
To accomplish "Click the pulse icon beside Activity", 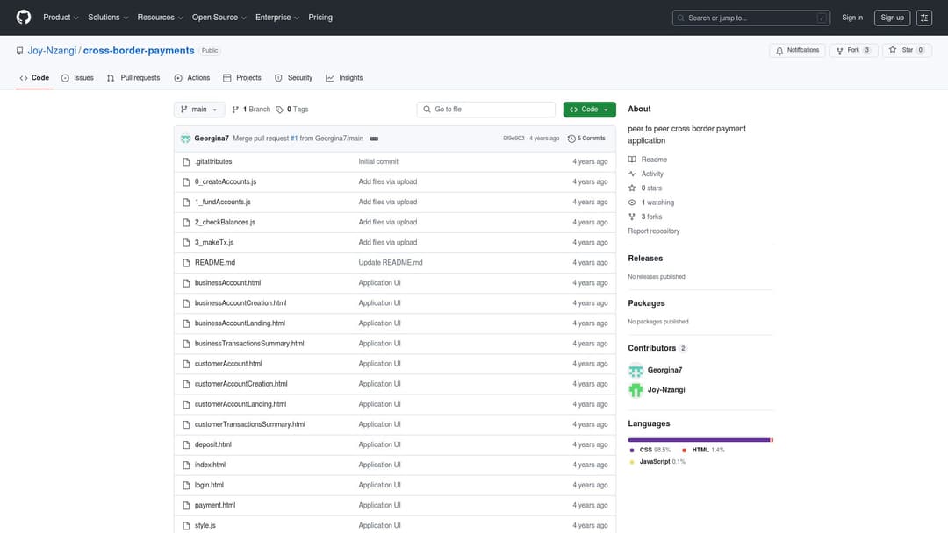I will click(632, 174).
